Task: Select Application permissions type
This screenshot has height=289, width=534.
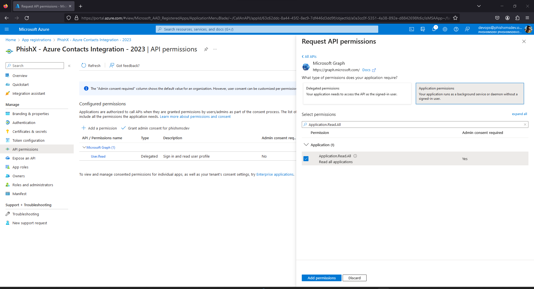Action: pyautogui.click(x=470, y=94)
